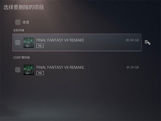The image size is (161, 121).
Task: Click the 主机存储 section heading
Action: click(19, 30)
